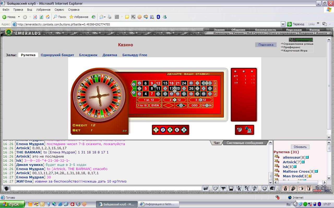Open the Преферанс link

click(x=292, y=47)
